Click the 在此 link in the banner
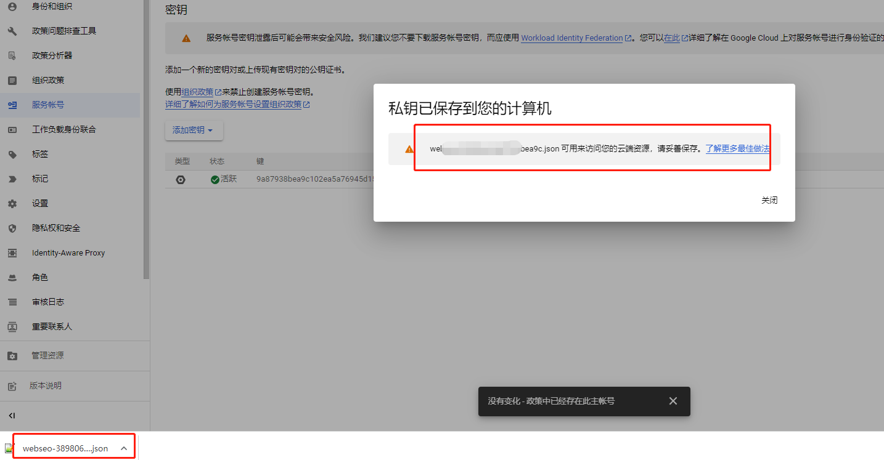Image resolution: width=884 pixels, height=460 pixels. (676, 38)
